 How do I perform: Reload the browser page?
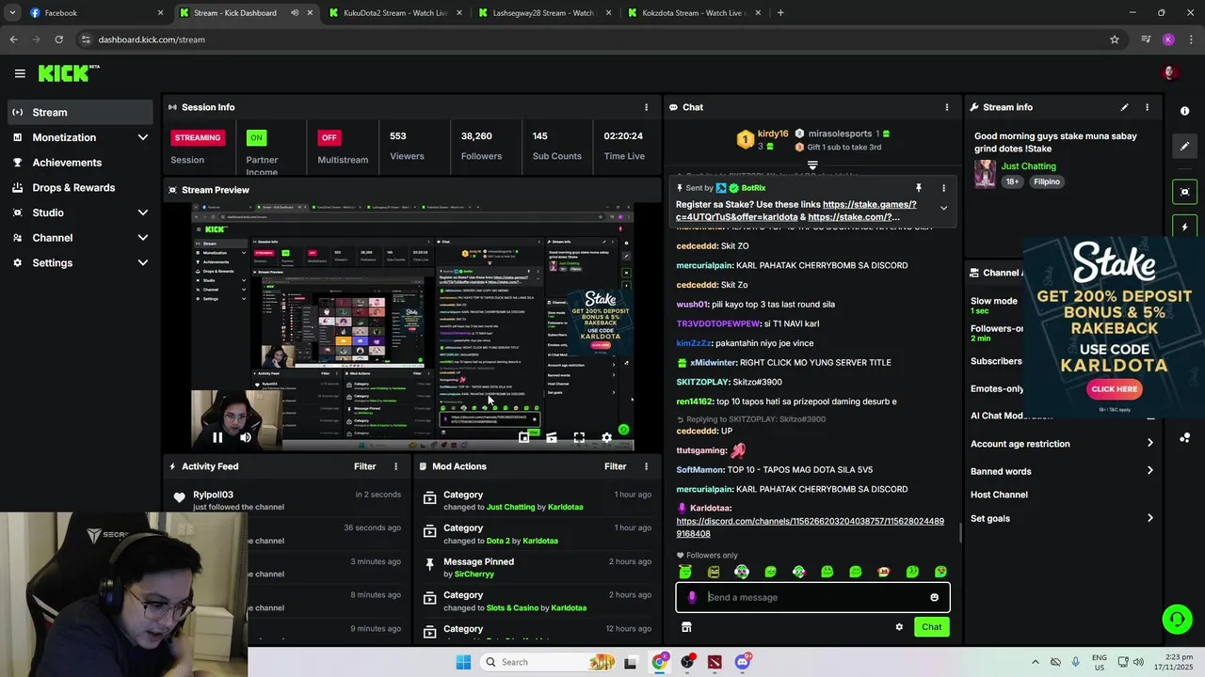pyautogui.click(x=58, y=39)
